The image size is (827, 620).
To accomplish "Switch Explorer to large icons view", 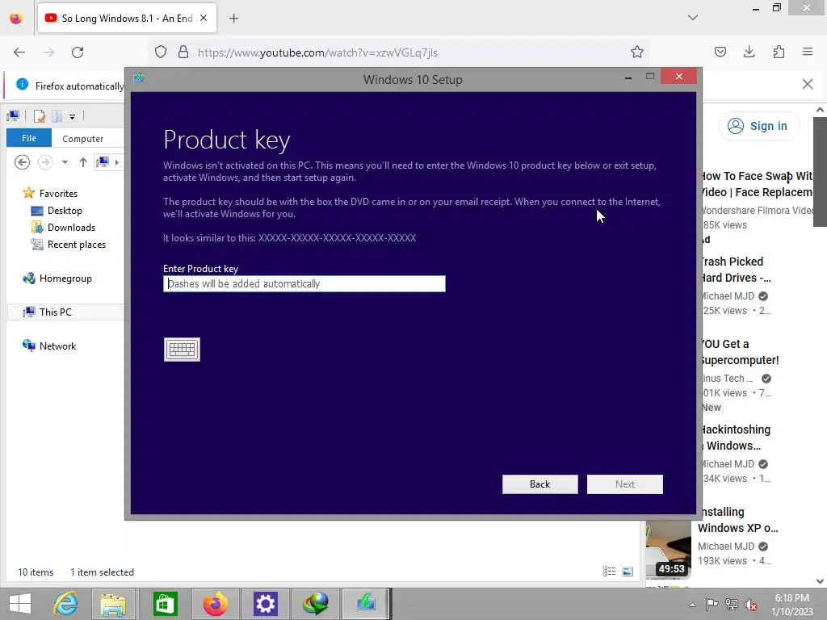I will 627,572.
